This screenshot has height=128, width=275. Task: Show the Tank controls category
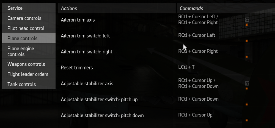tap(29, 85)
